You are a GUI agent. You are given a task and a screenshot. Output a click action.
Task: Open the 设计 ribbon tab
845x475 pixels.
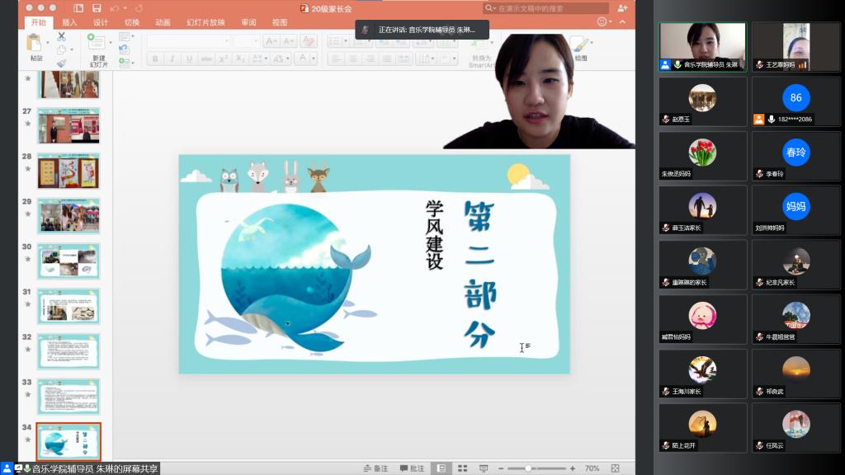pyautogui.click(x=101, y=22)
